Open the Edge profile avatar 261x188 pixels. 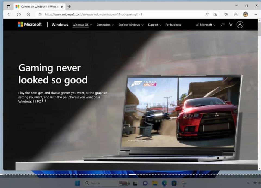tap(245, 14)
